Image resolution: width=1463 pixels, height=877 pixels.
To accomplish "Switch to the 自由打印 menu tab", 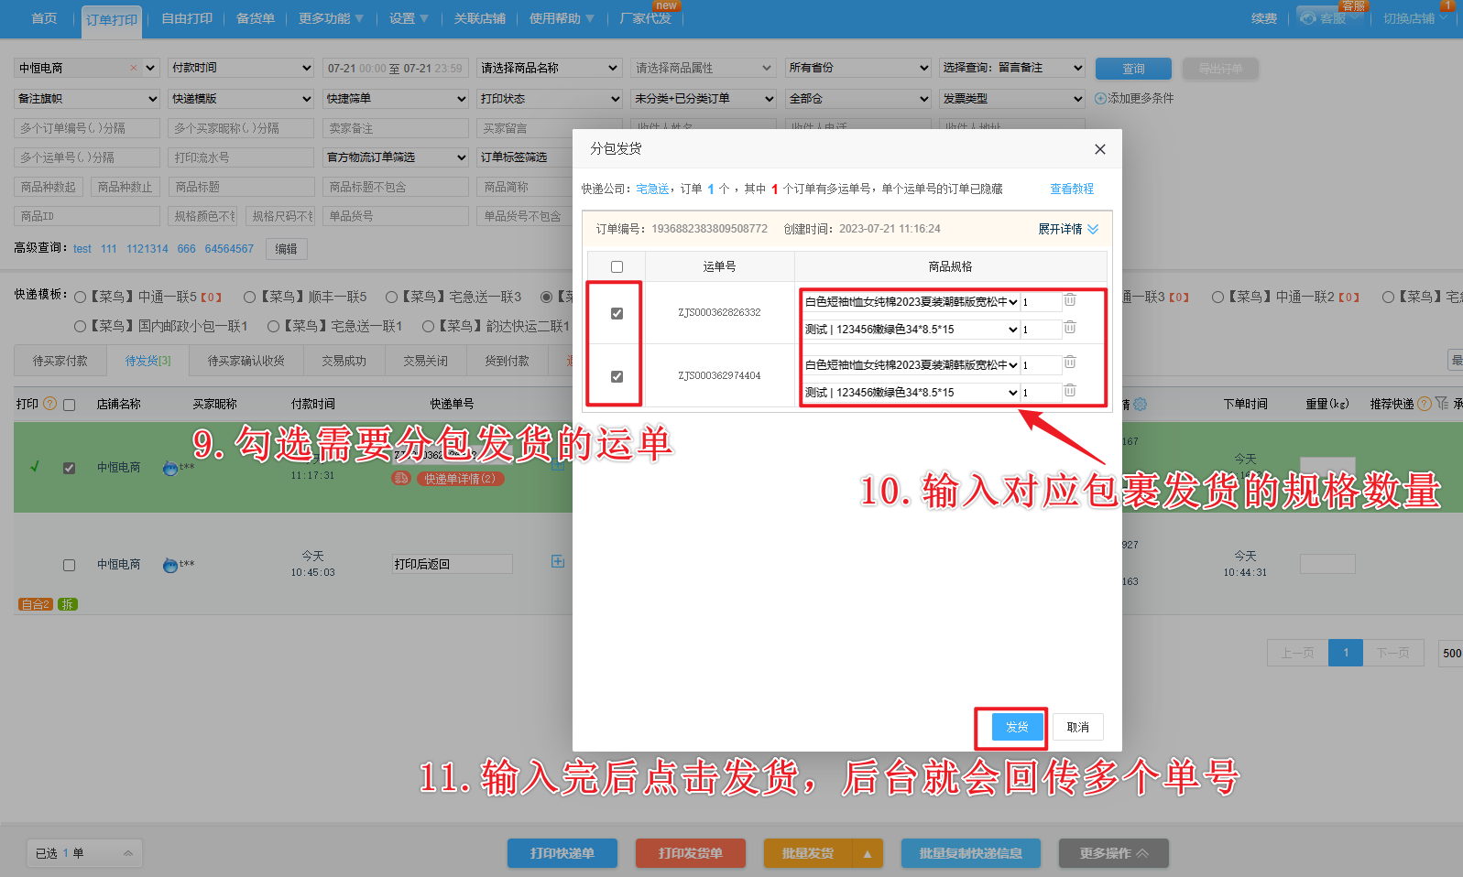I will tap(187, 18).
